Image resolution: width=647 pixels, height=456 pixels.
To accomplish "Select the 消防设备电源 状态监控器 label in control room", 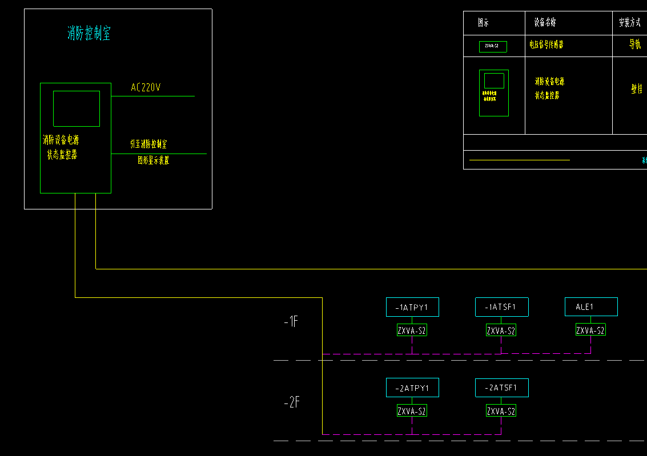I will [x=61, y=147].
